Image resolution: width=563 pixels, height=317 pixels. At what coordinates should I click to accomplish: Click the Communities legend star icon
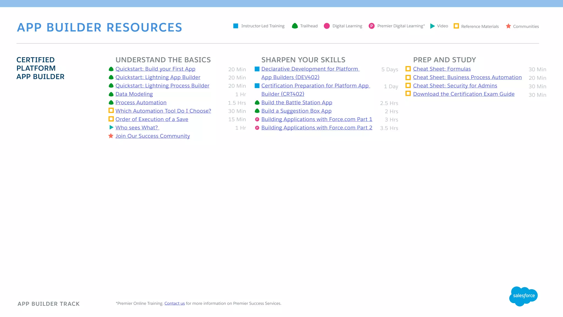[508, 26]
